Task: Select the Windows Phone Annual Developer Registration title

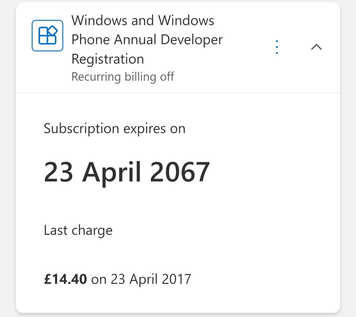Action: 147,39
